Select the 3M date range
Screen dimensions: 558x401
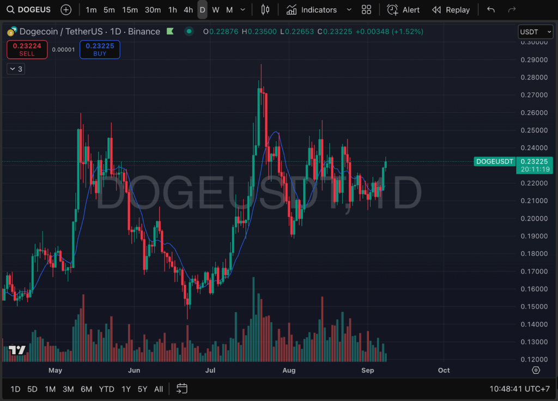point(68,389)
